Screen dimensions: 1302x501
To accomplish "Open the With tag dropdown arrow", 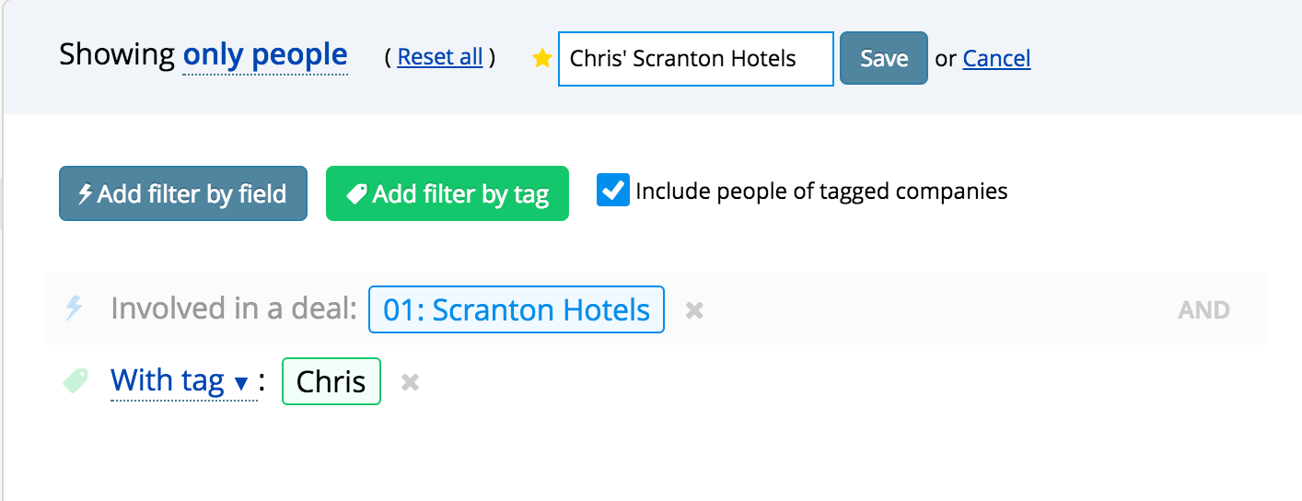I will coord(241,383).
